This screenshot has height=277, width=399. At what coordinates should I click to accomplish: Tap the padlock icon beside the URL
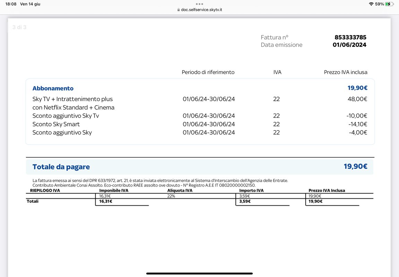coord(179,10)
